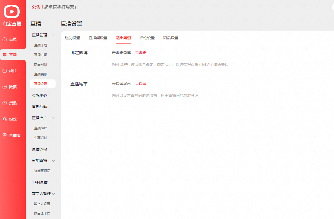Image resolution: width=334 pixels, height=219 pixels.
Task: Click the 去绑定 link for Weibo
Action: point(141,53)
